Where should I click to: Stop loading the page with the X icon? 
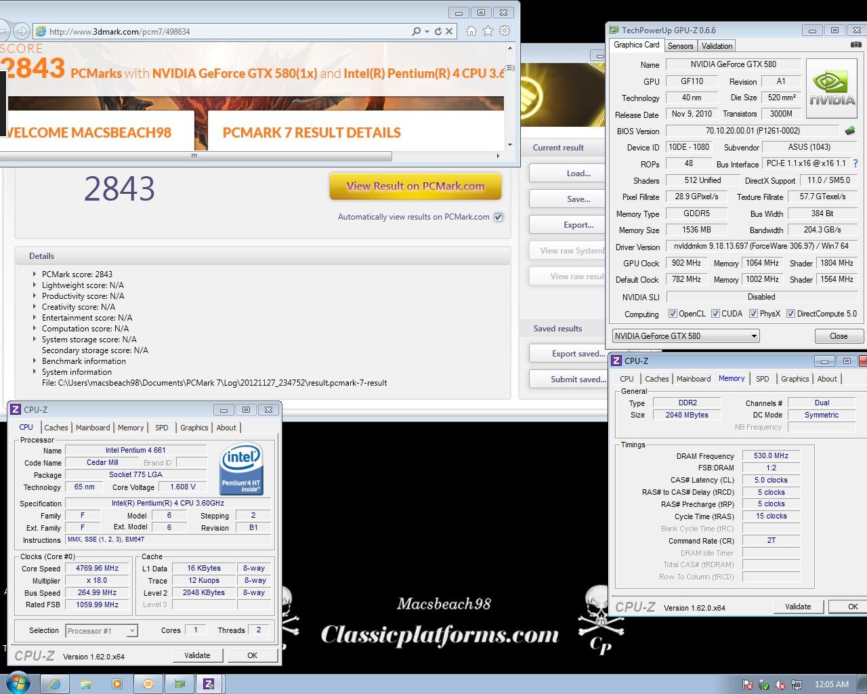[x=450, y=31]
